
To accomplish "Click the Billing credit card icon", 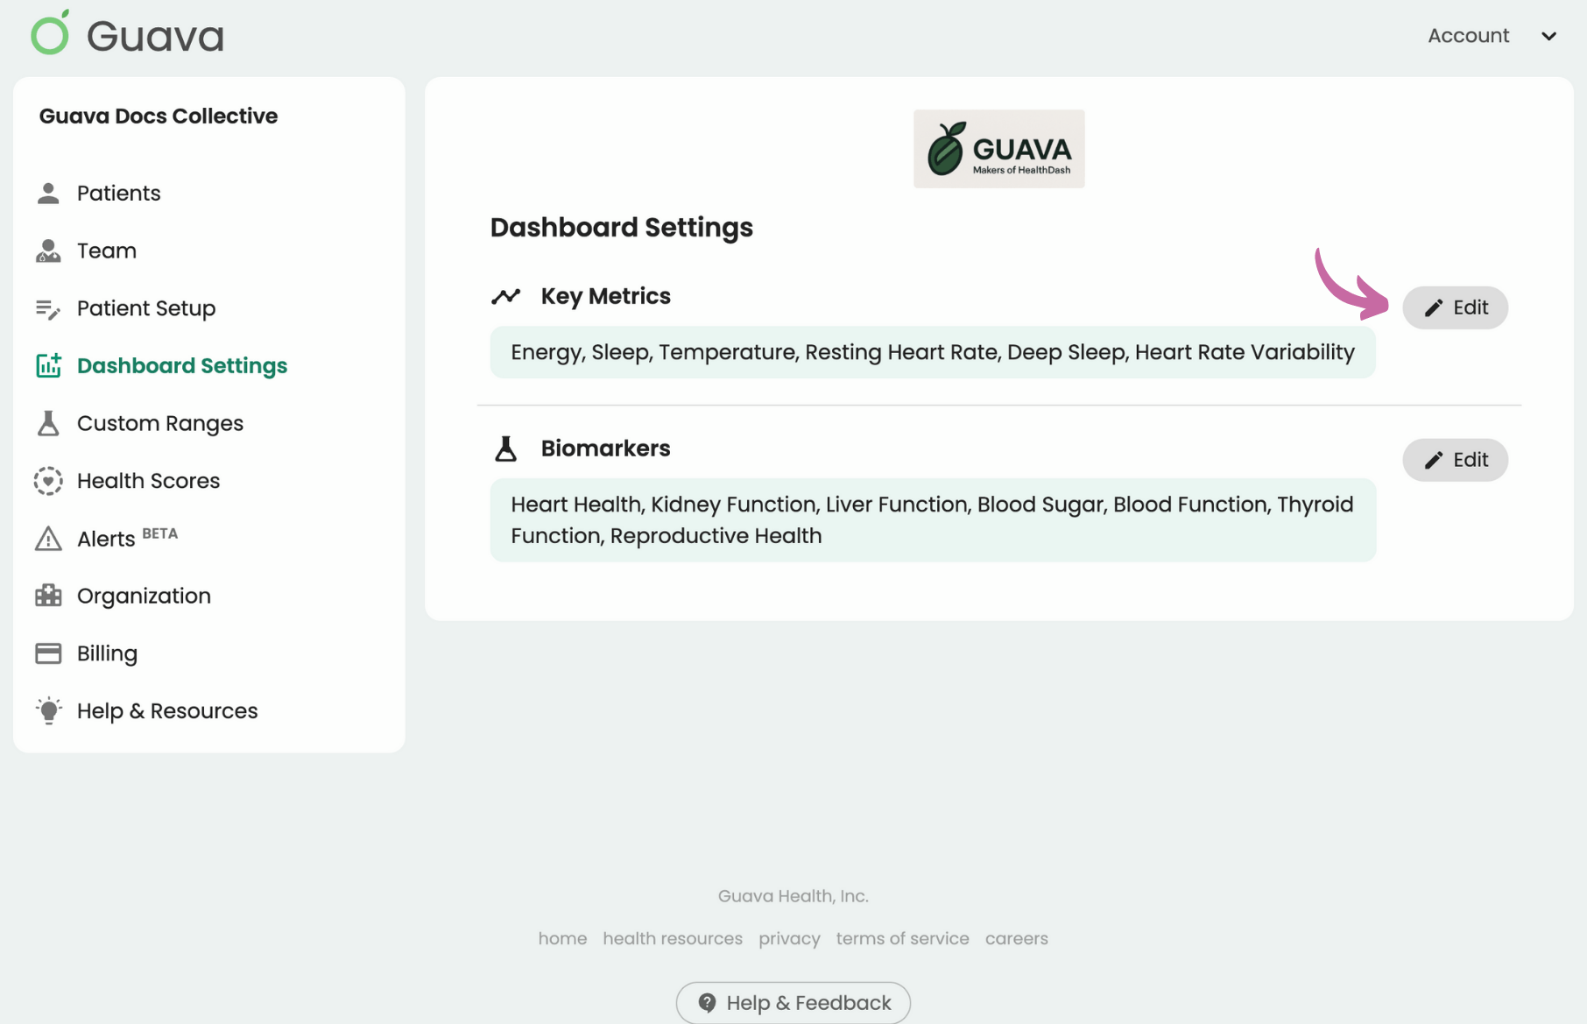I will [48, 653].
